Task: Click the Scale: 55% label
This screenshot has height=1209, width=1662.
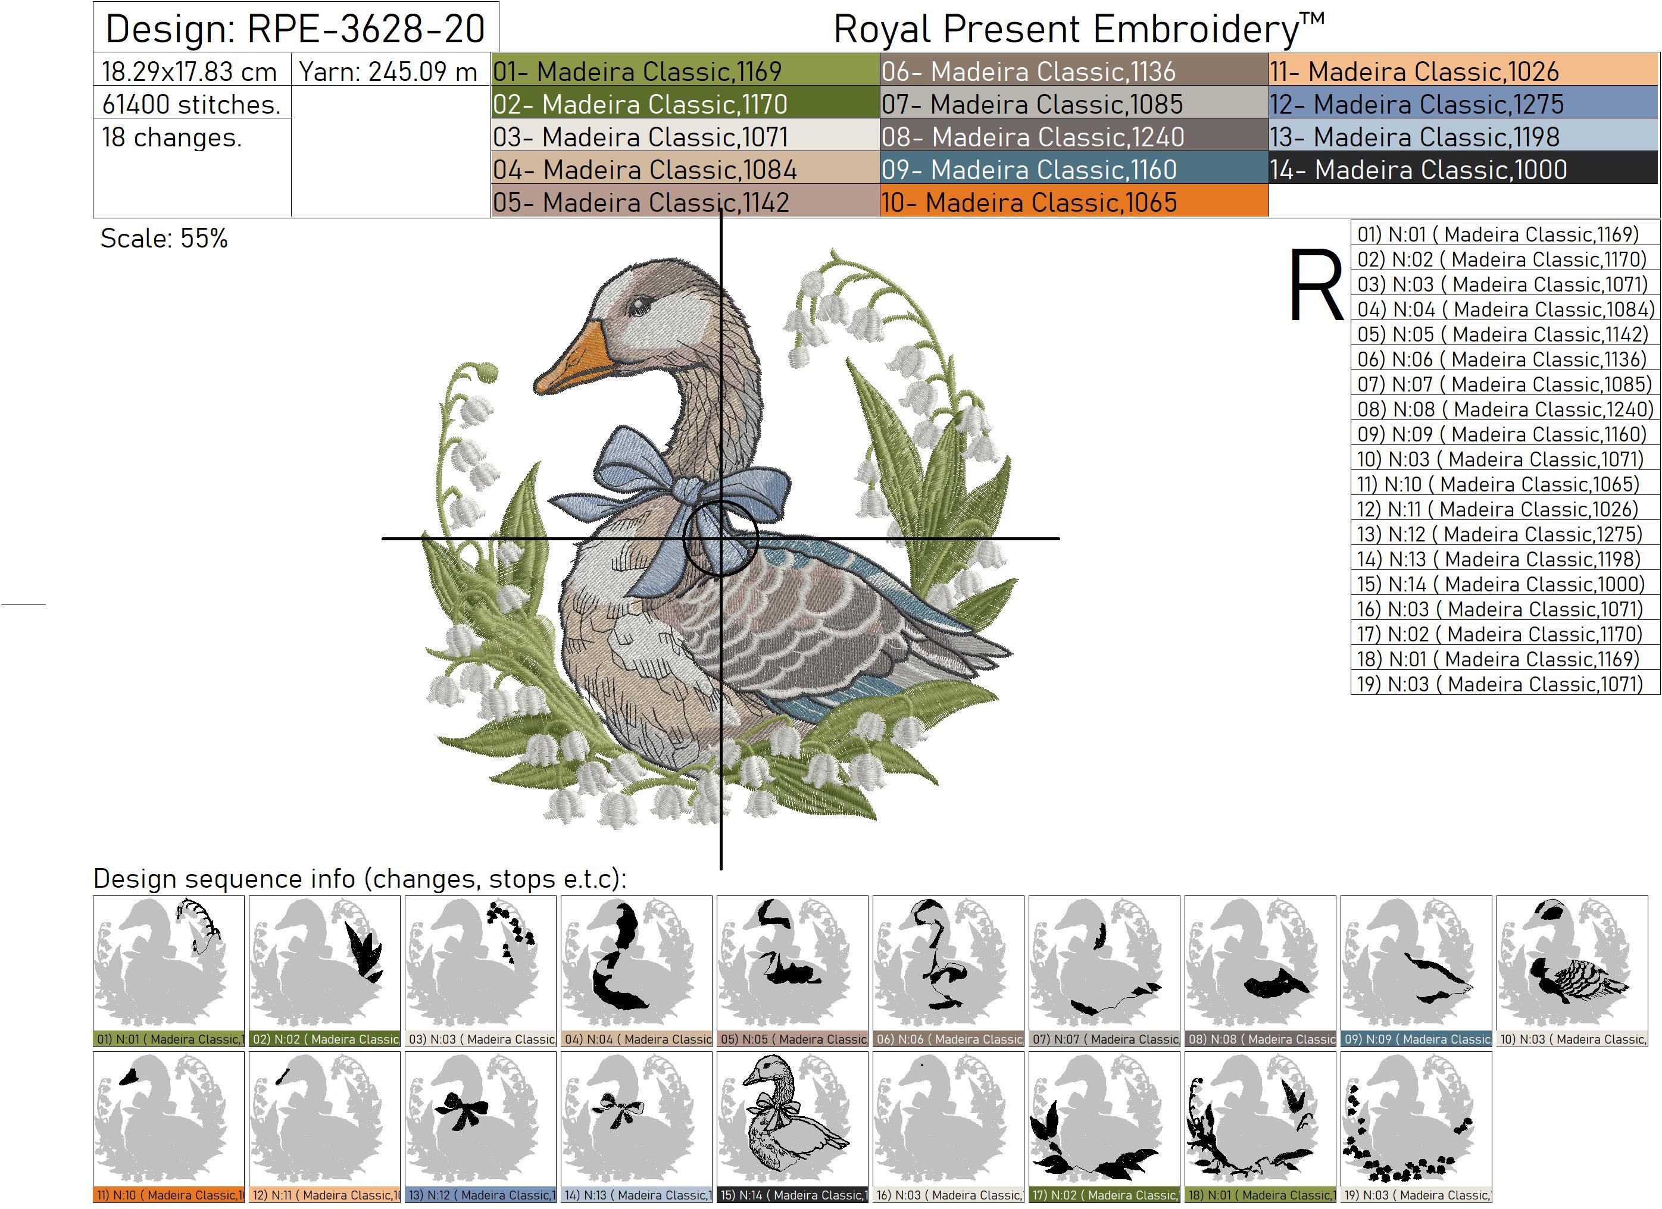Action: click(164, 238)
